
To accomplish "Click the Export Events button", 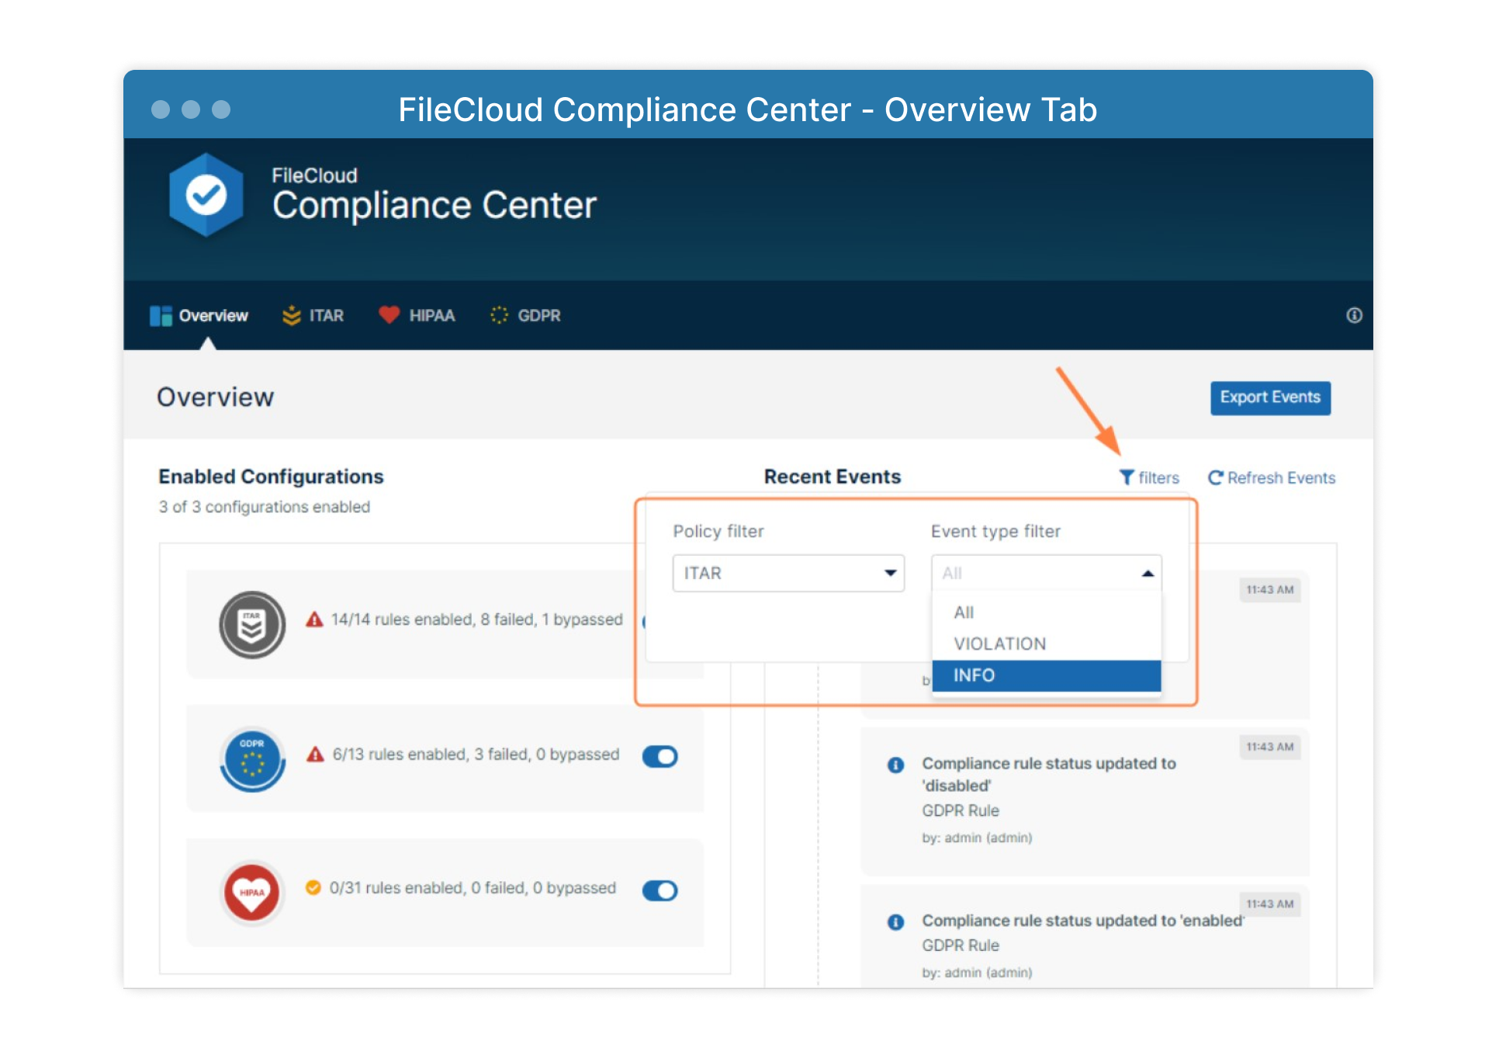I will (1270, 397).
